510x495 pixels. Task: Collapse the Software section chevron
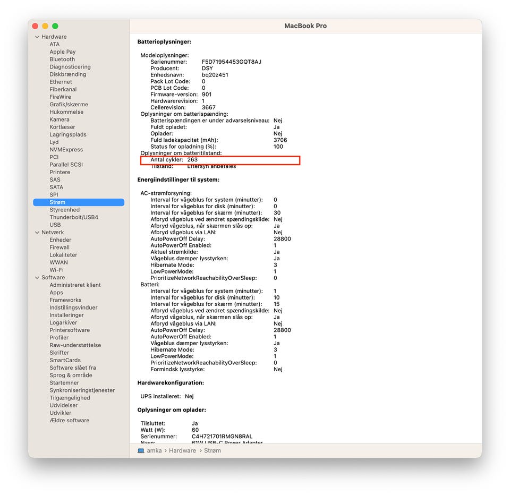tap(37, 277)
